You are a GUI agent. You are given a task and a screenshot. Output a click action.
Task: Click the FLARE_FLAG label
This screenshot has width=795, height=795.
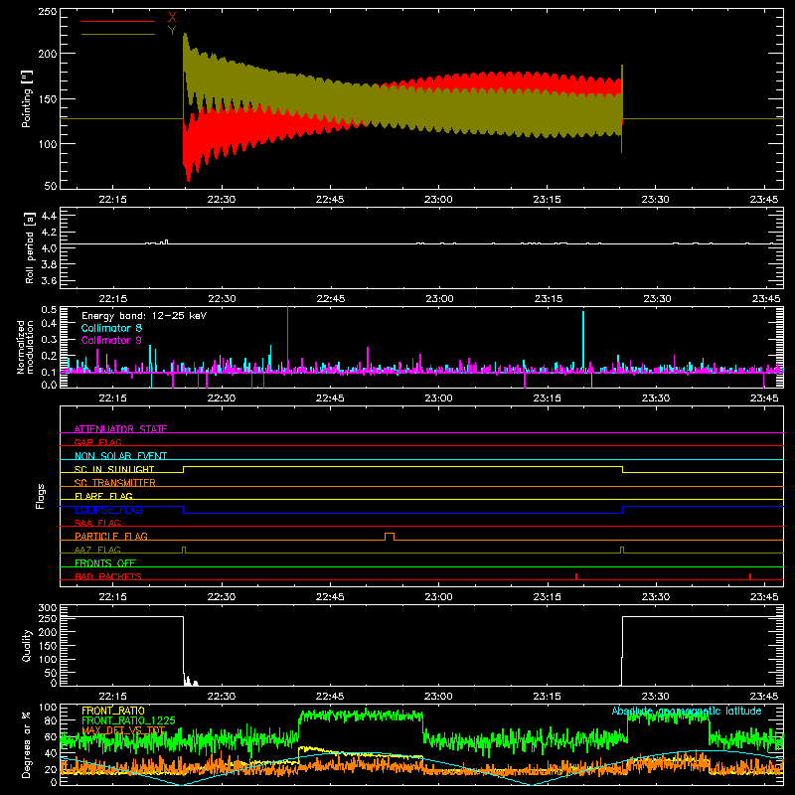point(103,496)
